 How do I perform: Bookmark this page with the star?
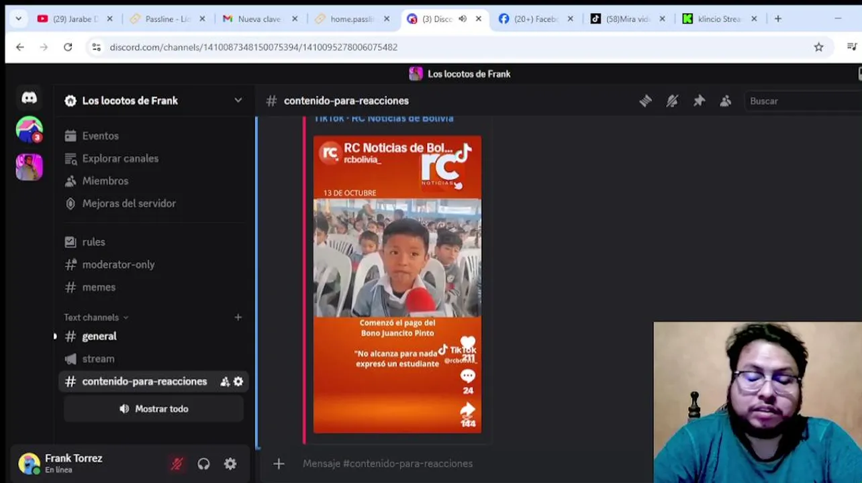[819, 47]
